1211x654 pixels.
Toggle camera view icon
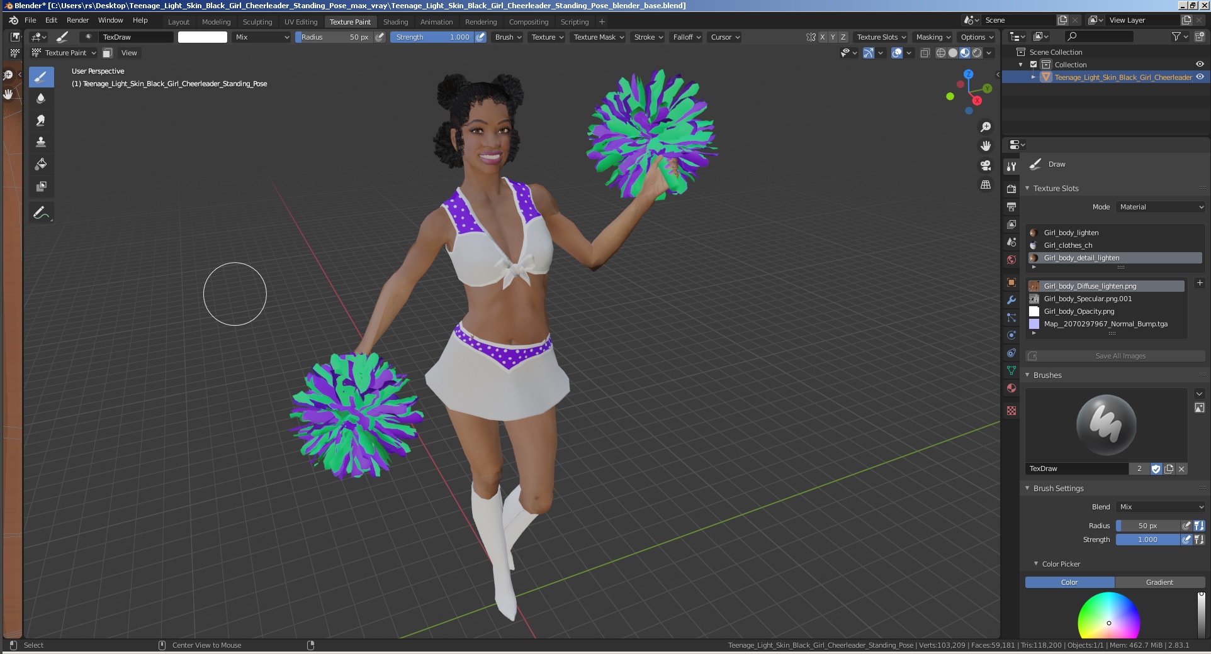[986, 165]
